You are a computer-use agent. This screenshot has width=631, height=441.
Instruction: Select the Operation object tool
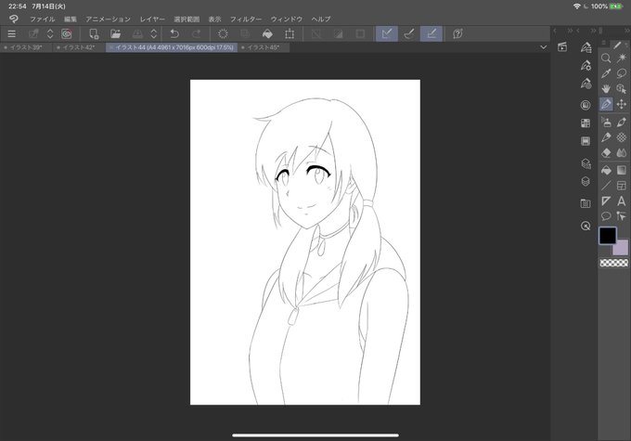tap(622, 88)
